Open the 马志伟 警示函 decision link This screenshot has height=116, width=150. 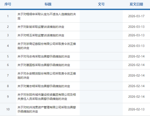[x=44, y=56]
